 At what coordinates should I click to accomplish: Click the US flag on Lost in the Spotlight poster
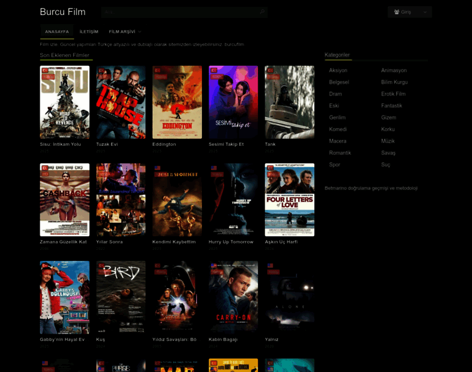pos(157,168)
